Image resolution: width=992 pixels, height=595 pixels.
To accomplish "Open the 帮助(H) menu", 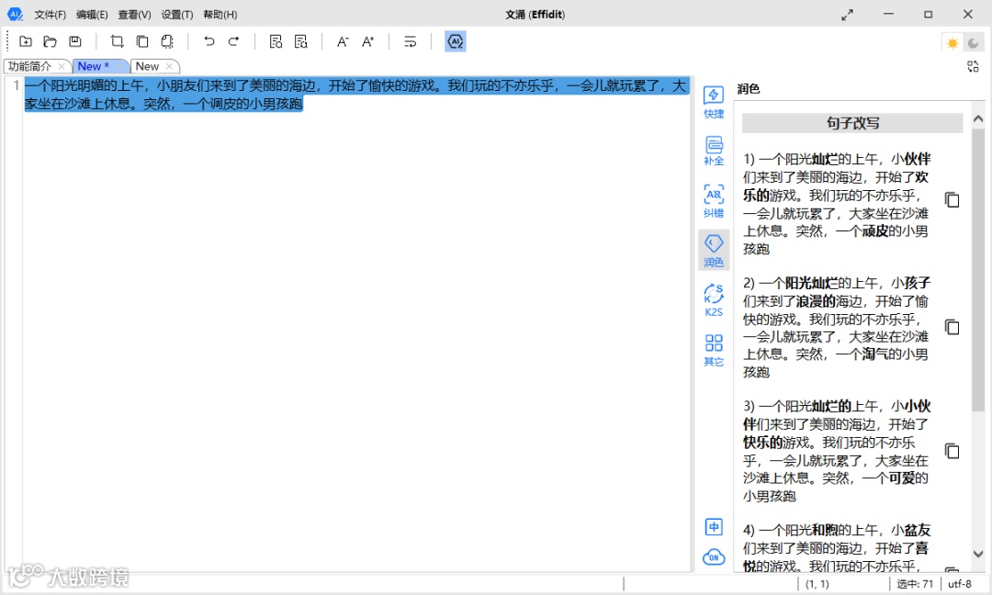I will point(220,15).
